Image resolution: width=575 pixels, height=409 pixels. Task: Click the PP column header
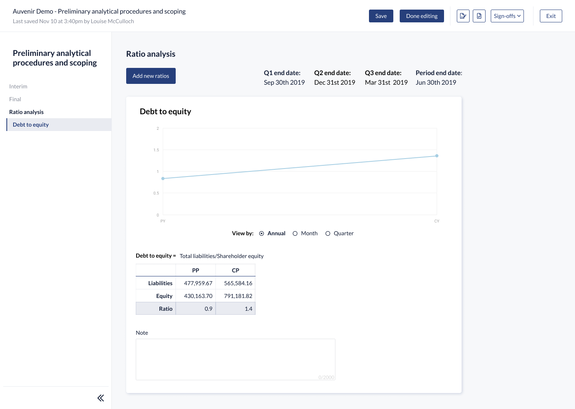pos(196,270)
